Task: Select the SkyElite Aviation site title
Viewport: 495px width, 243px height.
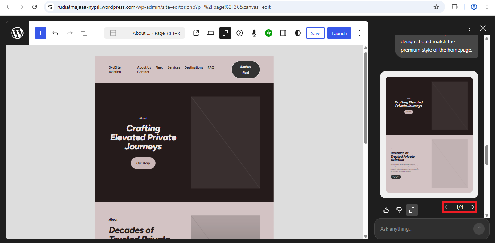Action: (115, 70)
